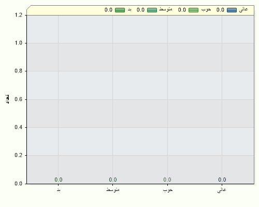Click the بد x-axis category label

click(x=59, y=190)
